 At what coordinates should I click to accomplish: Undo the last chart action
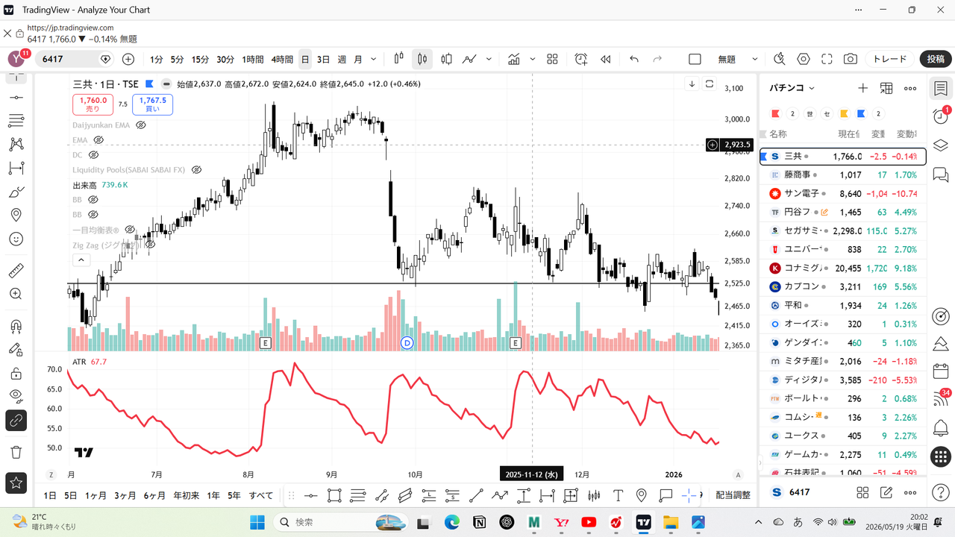(x=634, y=59)
